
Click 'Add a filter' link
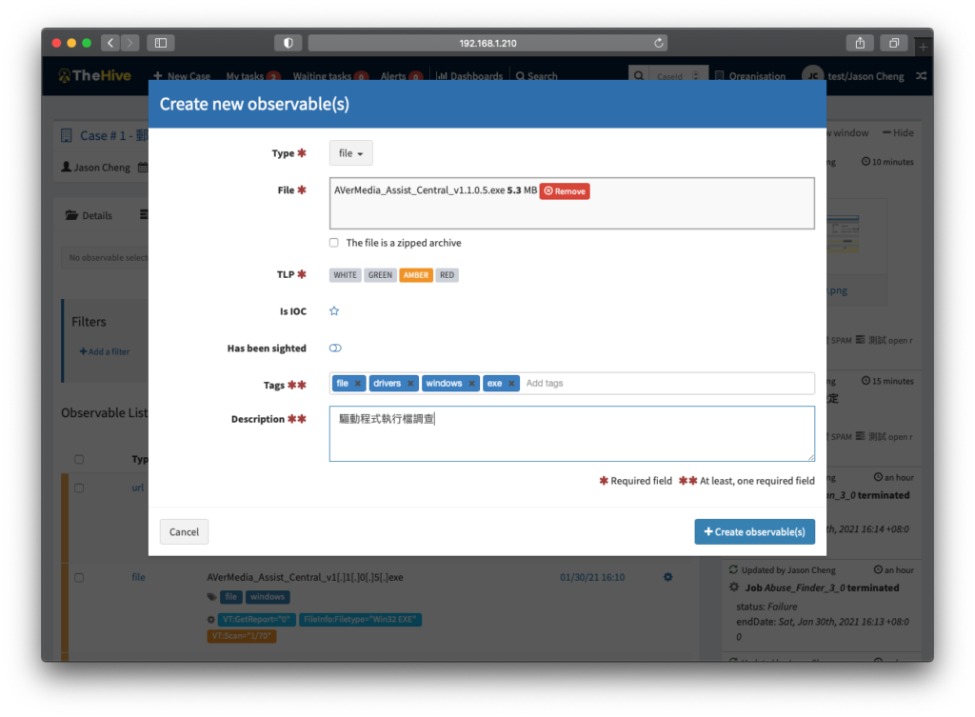tap(105, 352)
